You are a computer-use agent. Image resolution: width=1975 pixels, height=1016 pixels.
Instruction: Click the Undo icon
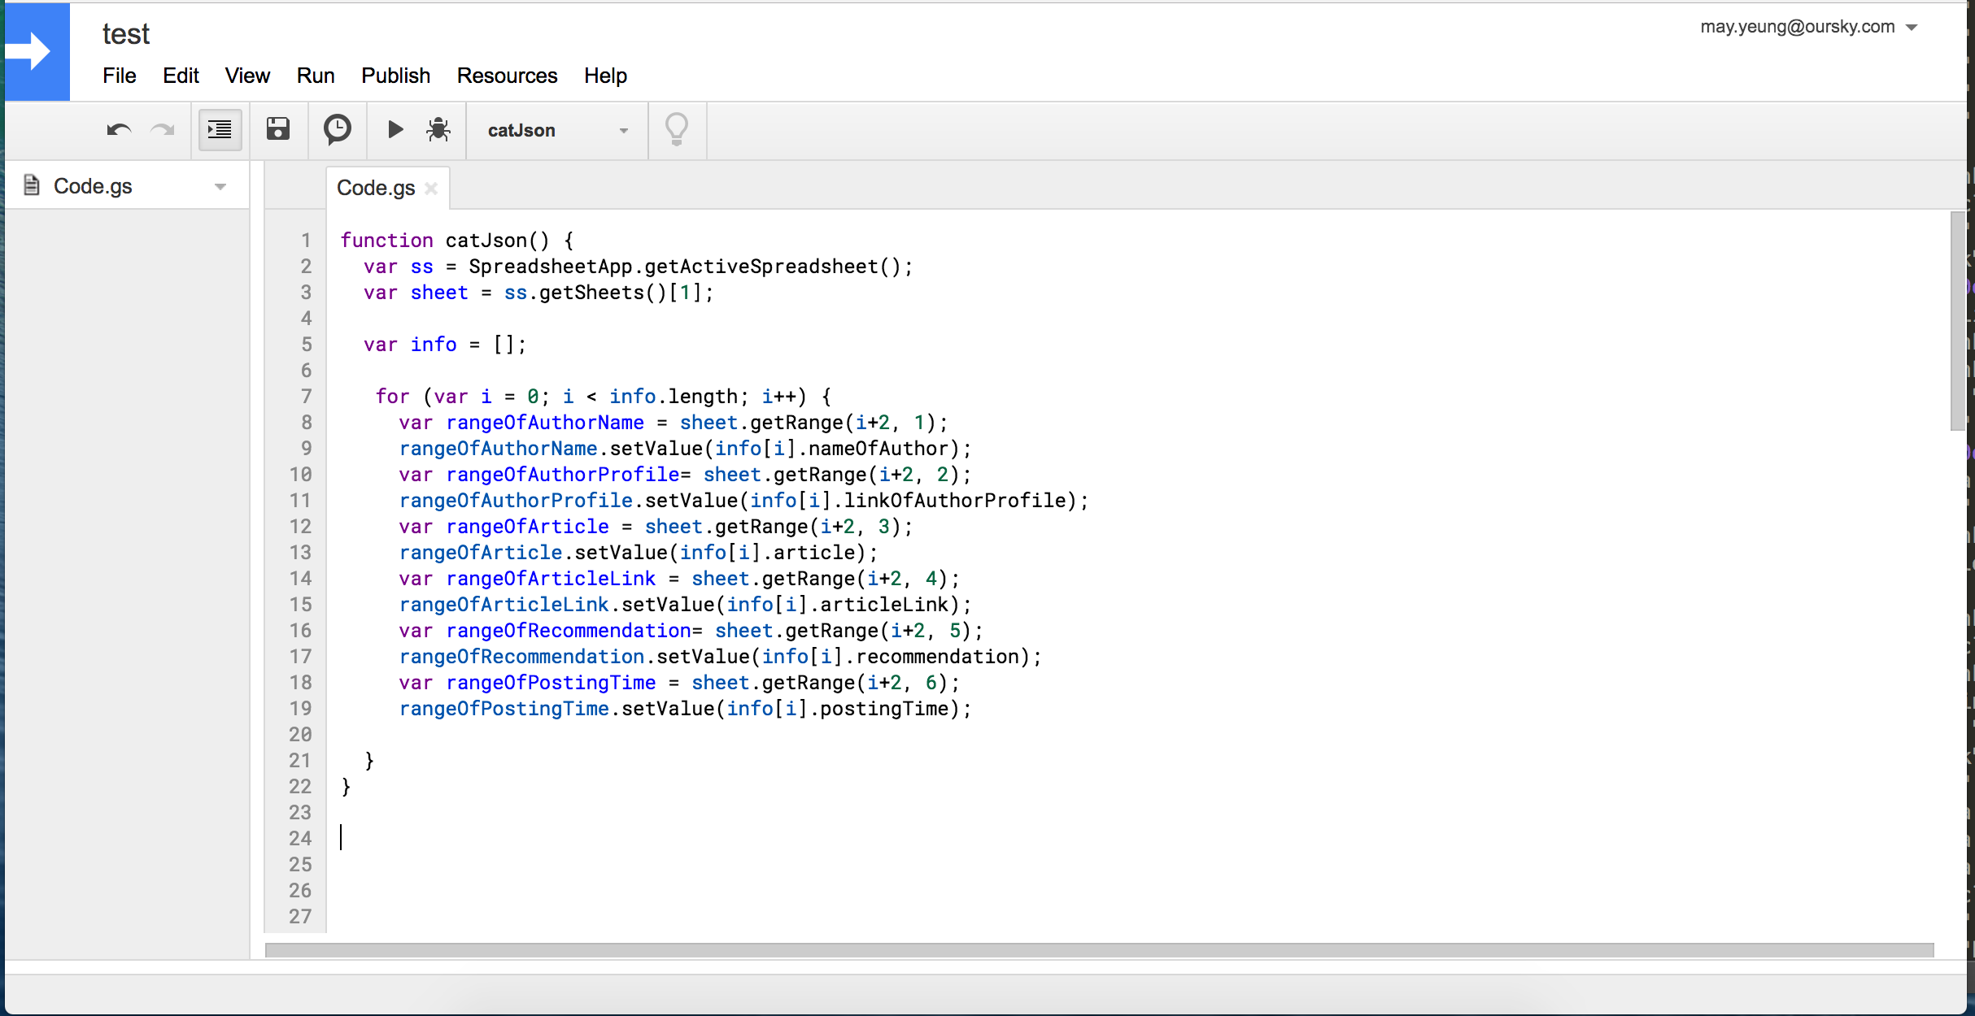(x=118, y=130)
